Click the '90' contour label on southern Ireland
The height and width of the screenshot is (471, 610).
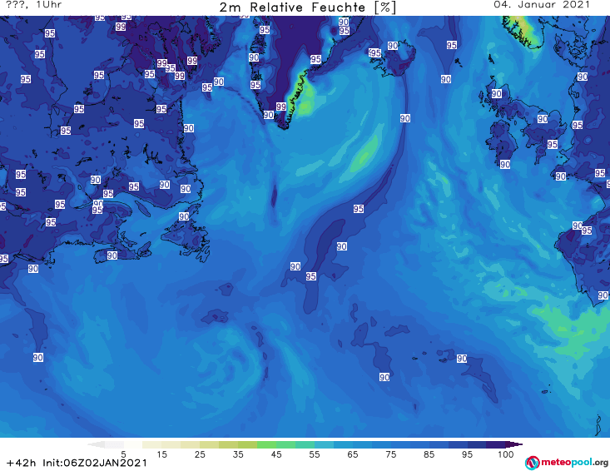click(x=505, y=165)
